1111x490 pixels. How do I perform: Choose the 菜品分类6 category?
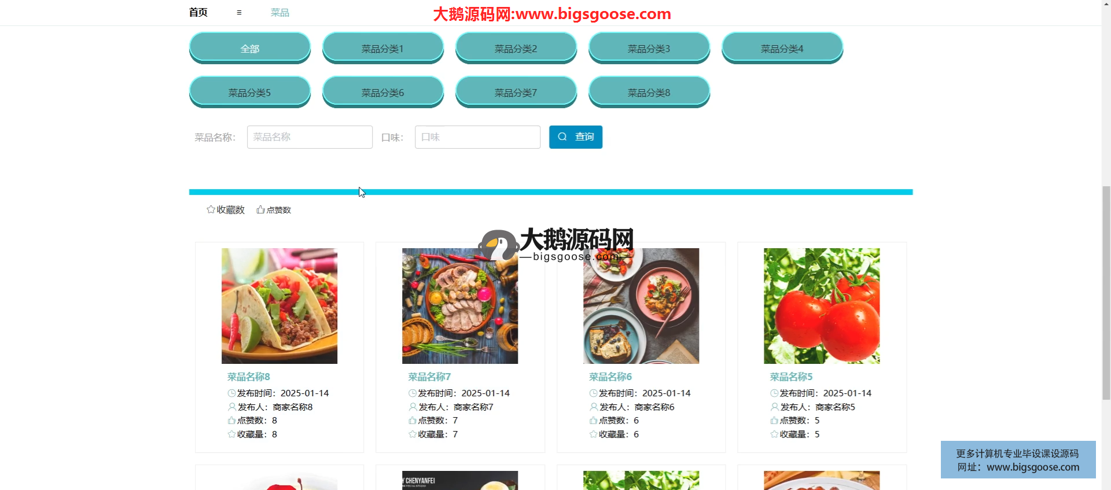click(x=382, y=93)
